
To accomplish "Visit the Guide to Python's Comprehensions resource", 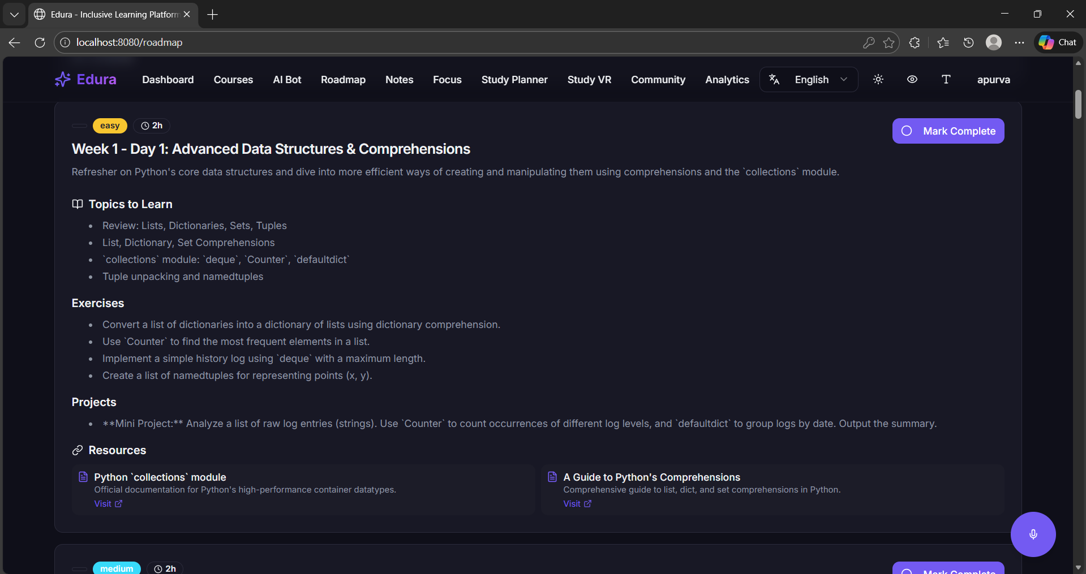I will pos(577,504).
